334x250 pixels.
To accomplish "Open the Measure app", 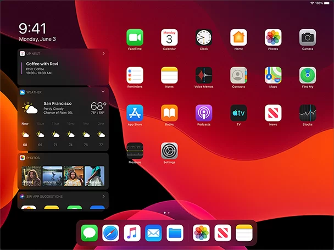I will 135,151.
